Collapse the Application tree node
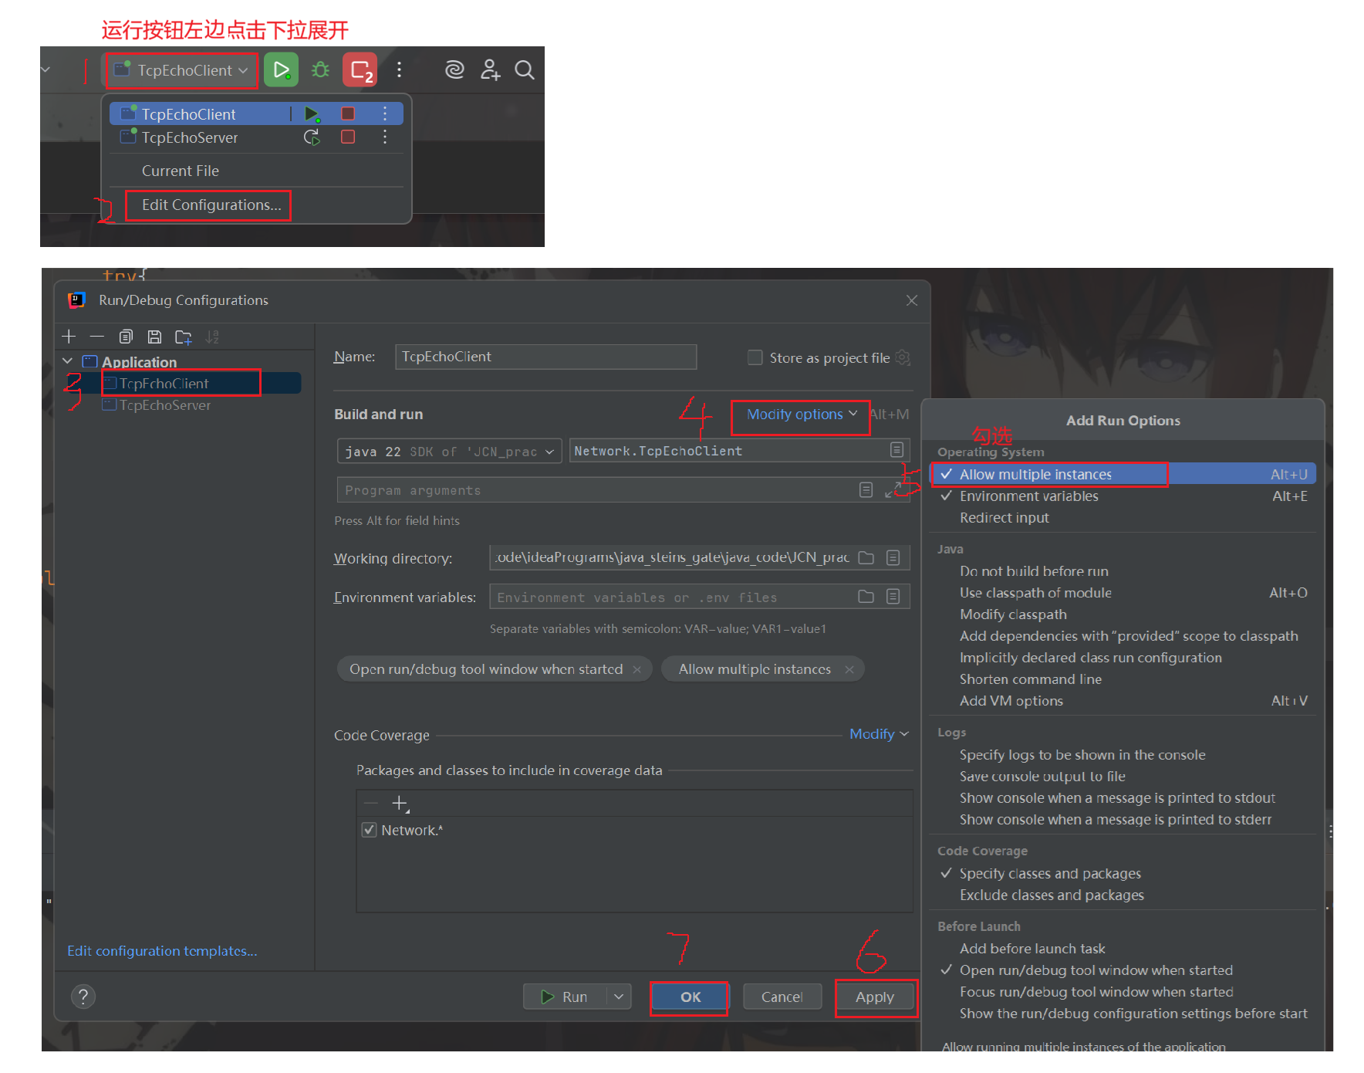Screen dimensions: 1364x1073 pyautogui.click(x=68, y=361)
